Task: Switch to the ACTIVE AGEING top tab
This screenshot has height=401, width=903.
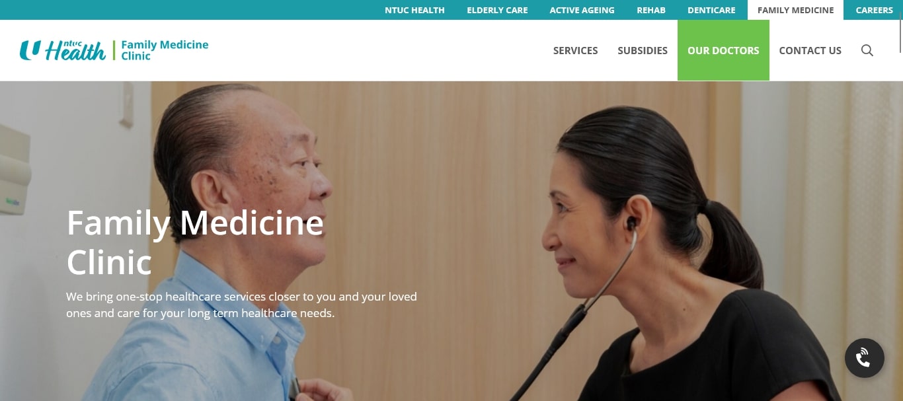Action: 582,10
